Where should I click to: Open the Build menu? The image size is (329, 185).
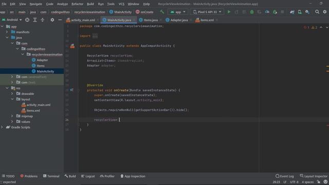pyautogui.click(x=90, y=4)
